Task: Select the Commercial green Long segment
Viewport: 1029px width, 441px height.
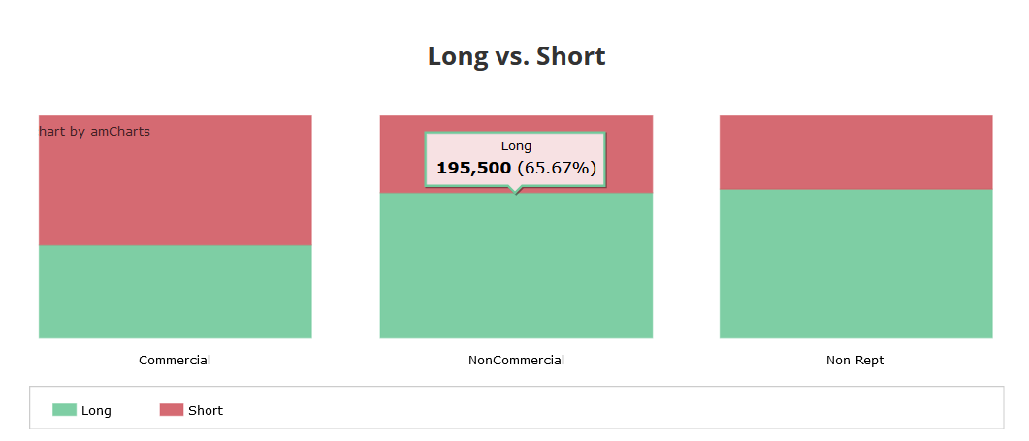Action: tap(176, 292)
